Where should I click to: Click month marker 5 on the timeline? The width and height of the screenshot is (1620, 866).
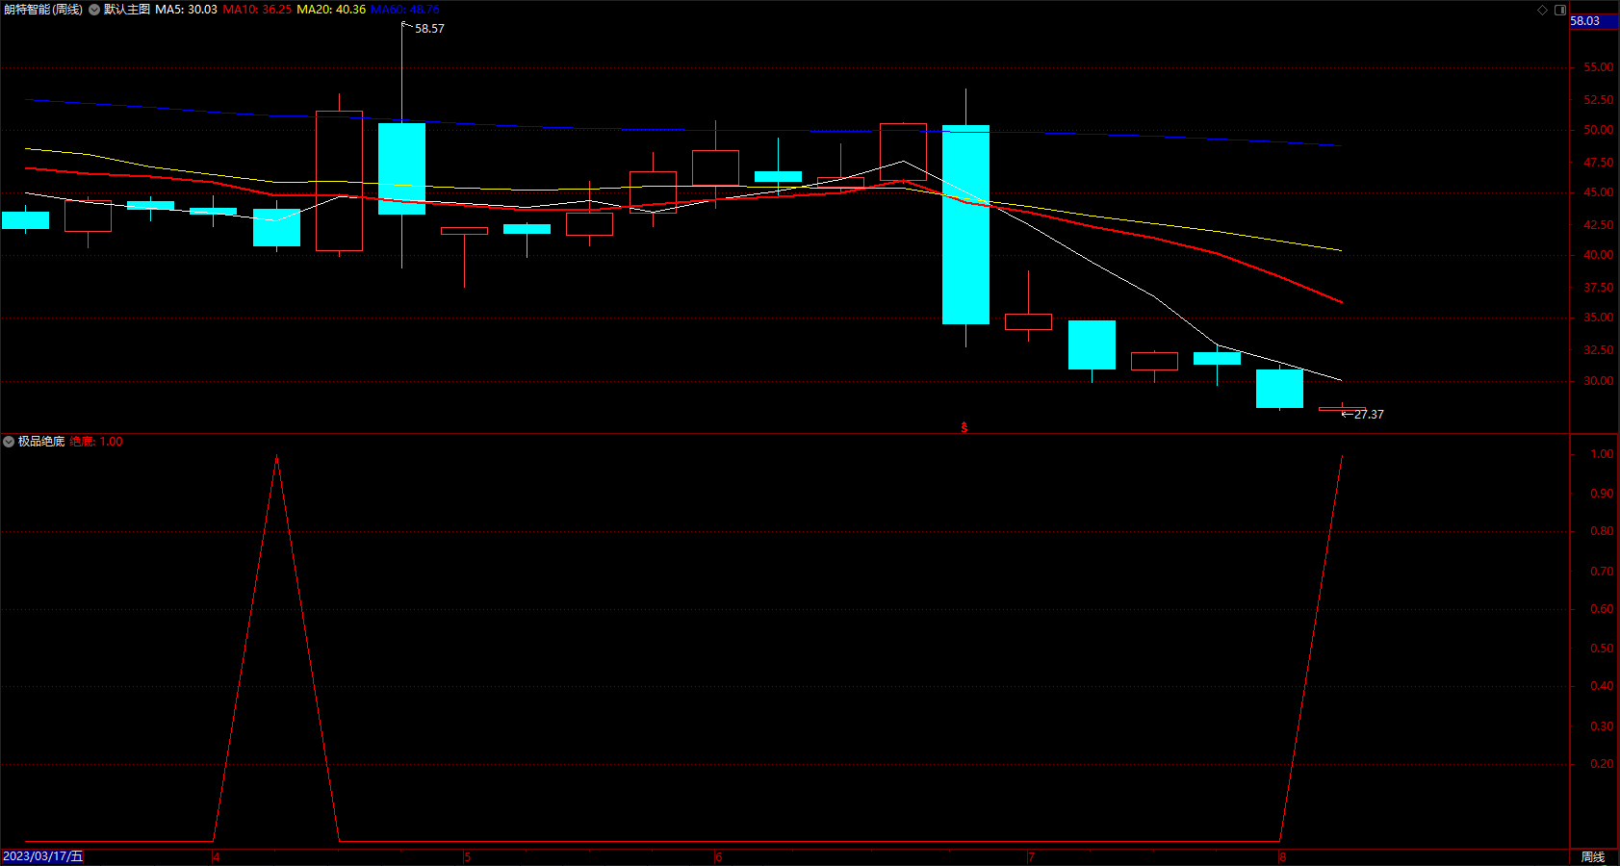468,856
